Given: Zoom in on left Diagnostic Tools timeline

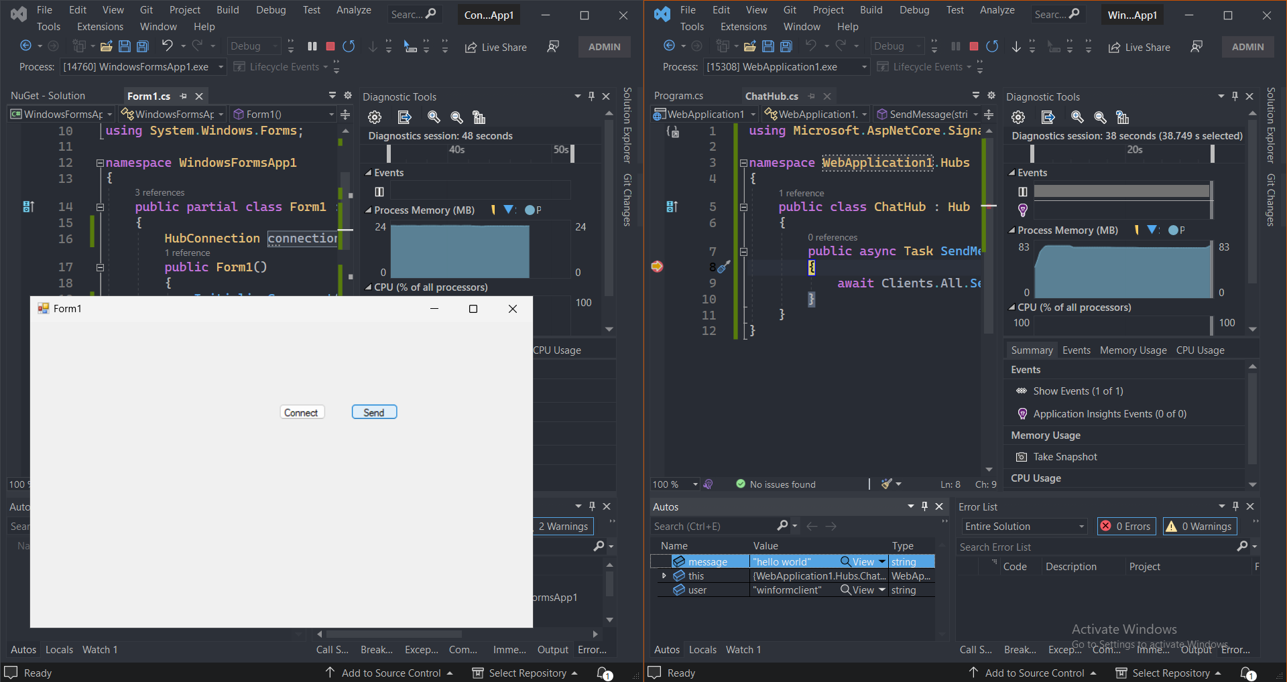Looking at the screenshot, I should click(434, 117).
